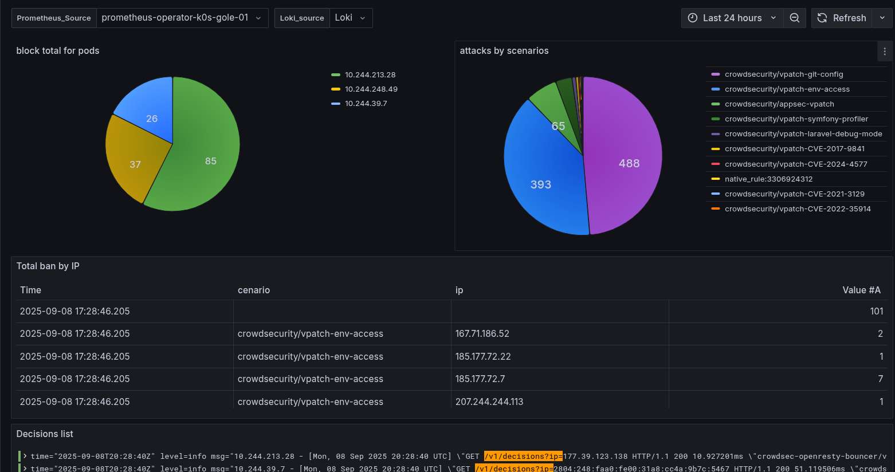Toggle the 10.244.213.28 legend series
895x472 pixels.
point(370,74)
